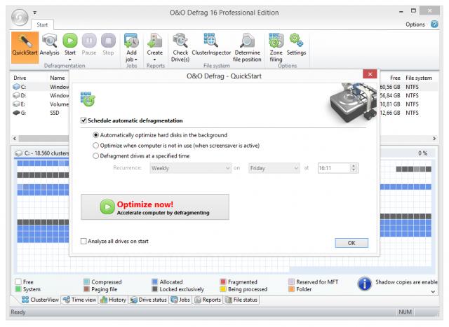Click the Drive column header
This screenshot has width=449, height=327.
(20, 78)
